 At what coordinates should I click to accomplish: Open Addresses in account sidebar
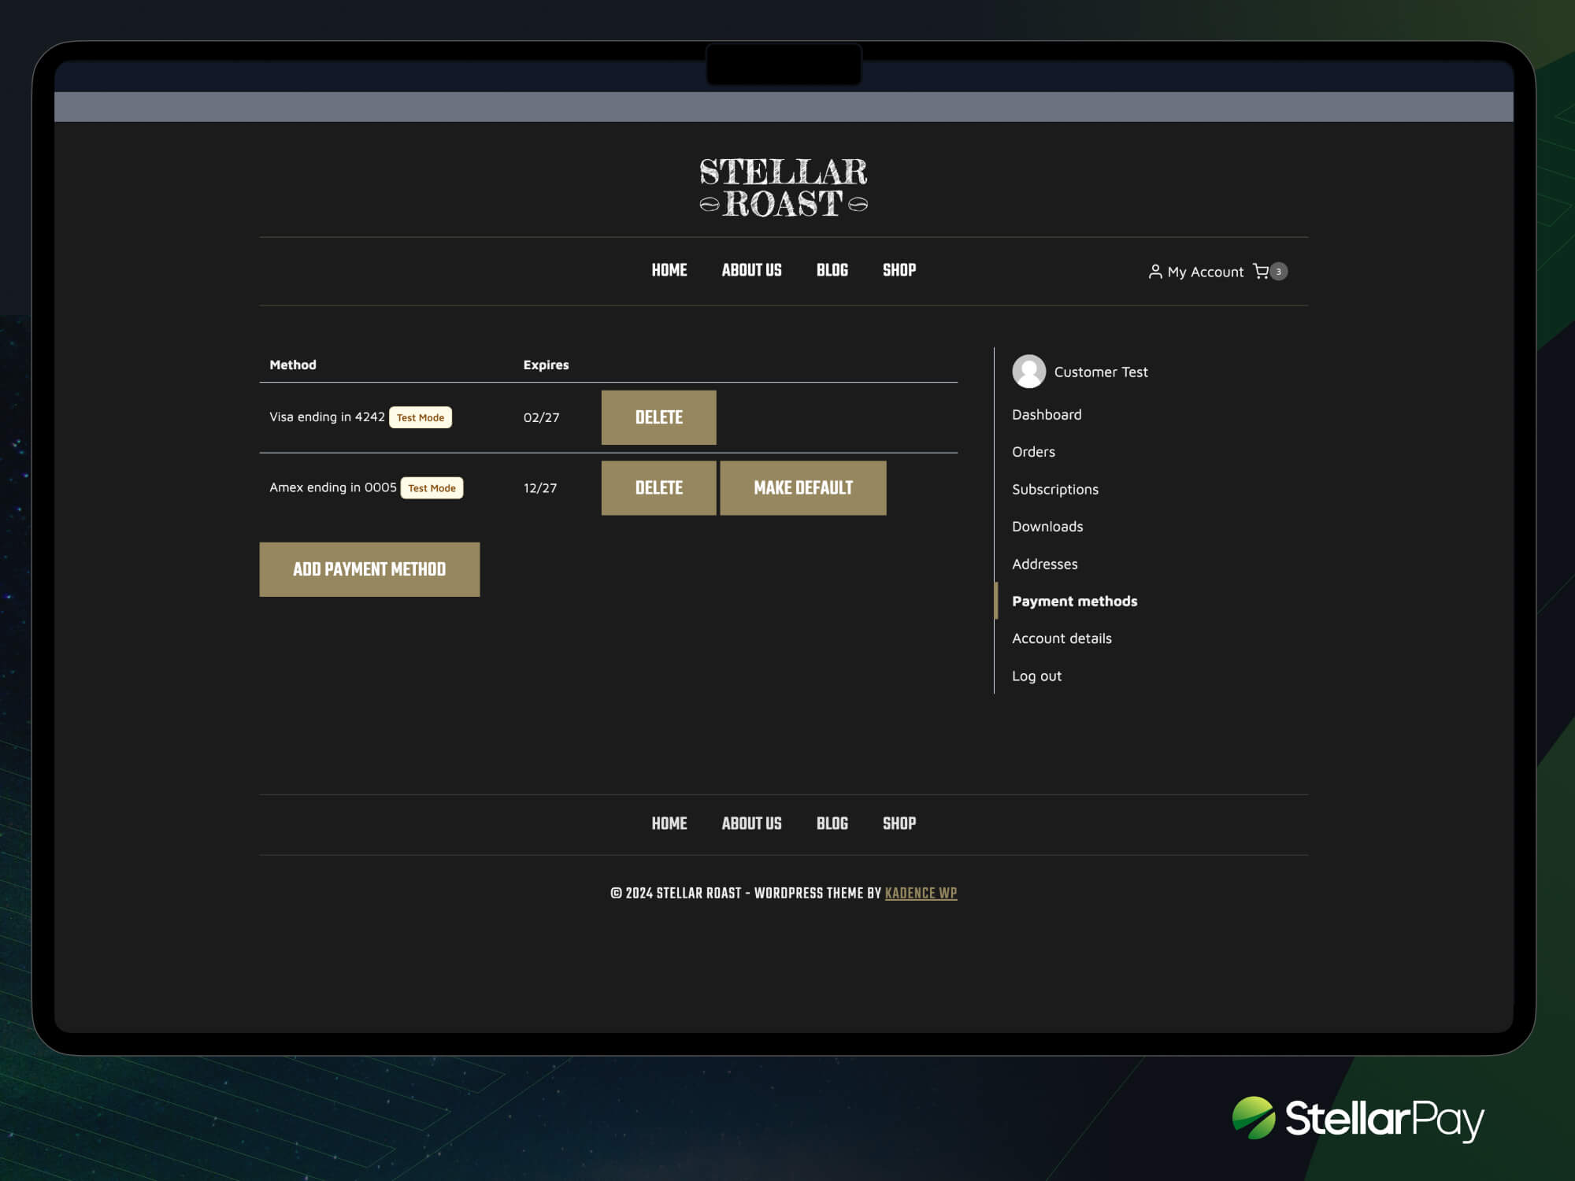click(1044, 564)
